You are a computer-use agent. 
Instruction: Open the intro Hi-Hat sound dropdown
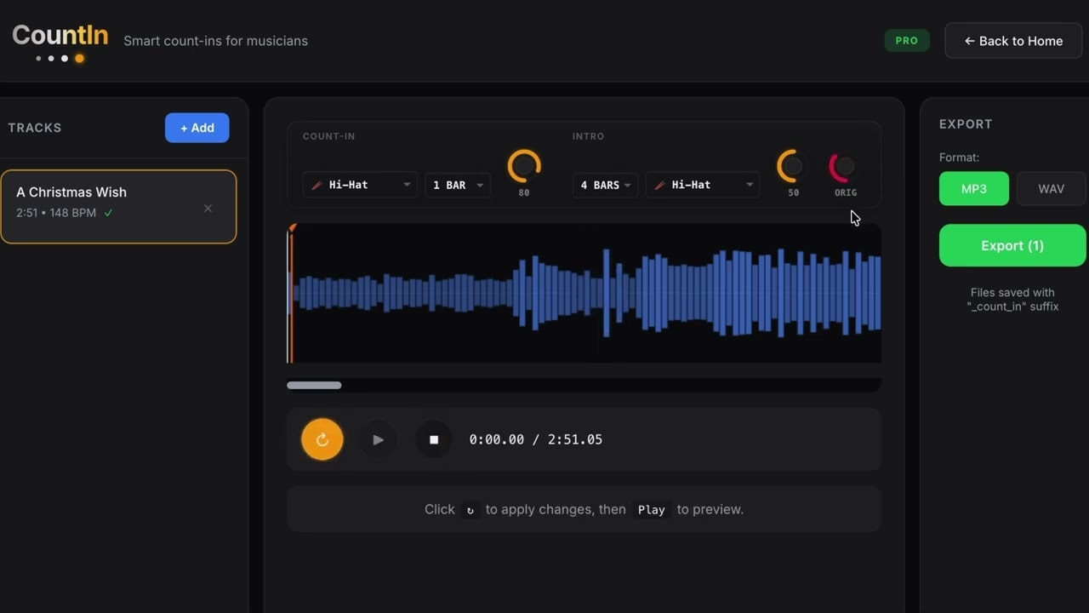click(x=703, y=185)
